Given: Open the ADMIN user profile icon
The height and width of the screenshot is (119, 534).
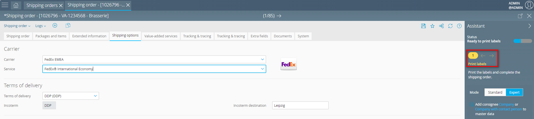Looking at the screenshot, I should [x=529, y=5].
